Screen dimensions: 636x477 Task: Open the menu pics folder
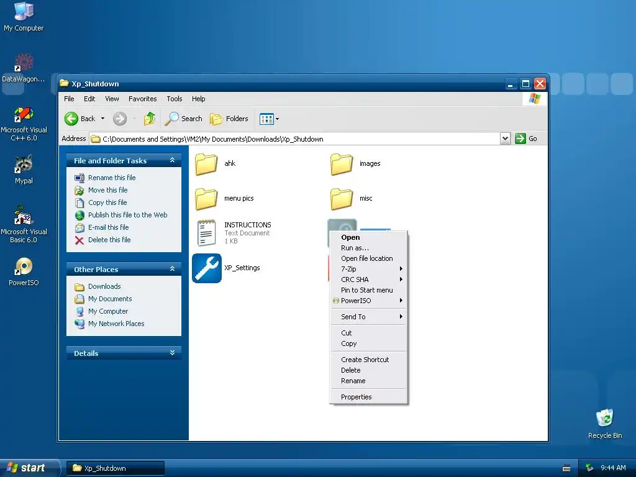tap(207, 199)
